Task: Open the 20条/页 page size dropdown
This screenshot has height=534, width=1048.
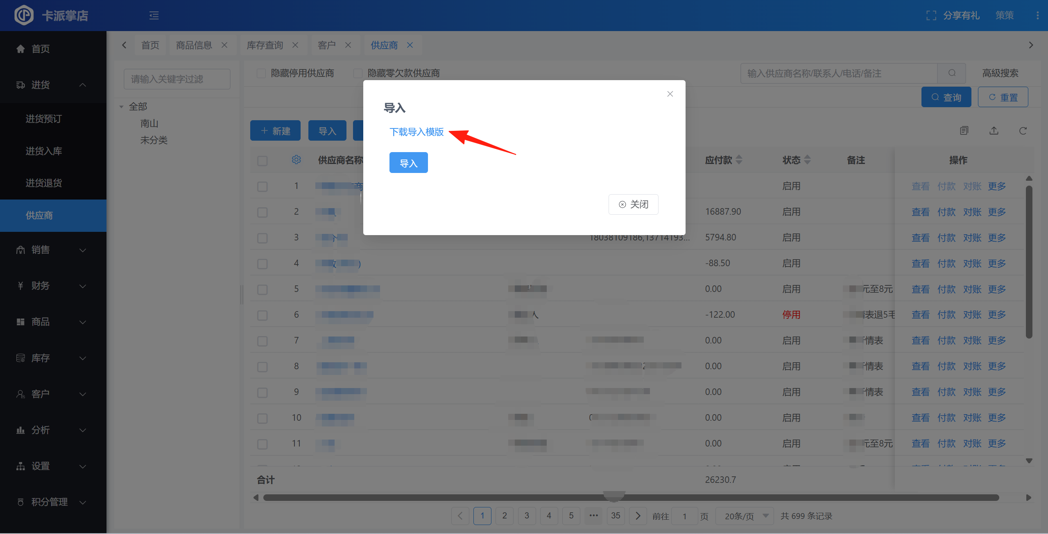Action: (745, 516)
